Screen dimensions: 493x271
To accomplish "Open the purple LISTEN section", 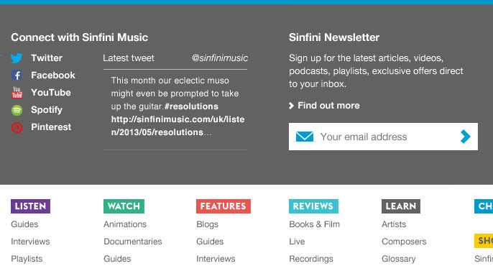I will point(30,206).
